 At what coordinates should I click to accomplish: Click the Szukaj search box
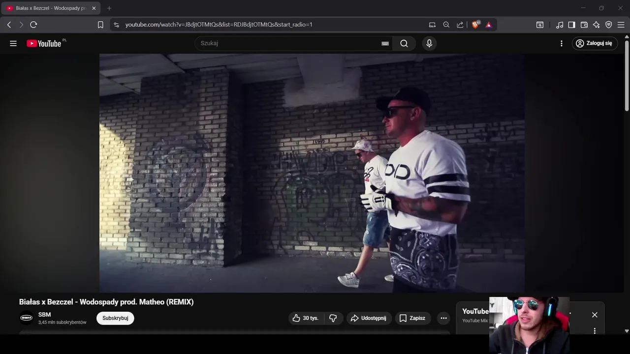[x=289, y=43]
